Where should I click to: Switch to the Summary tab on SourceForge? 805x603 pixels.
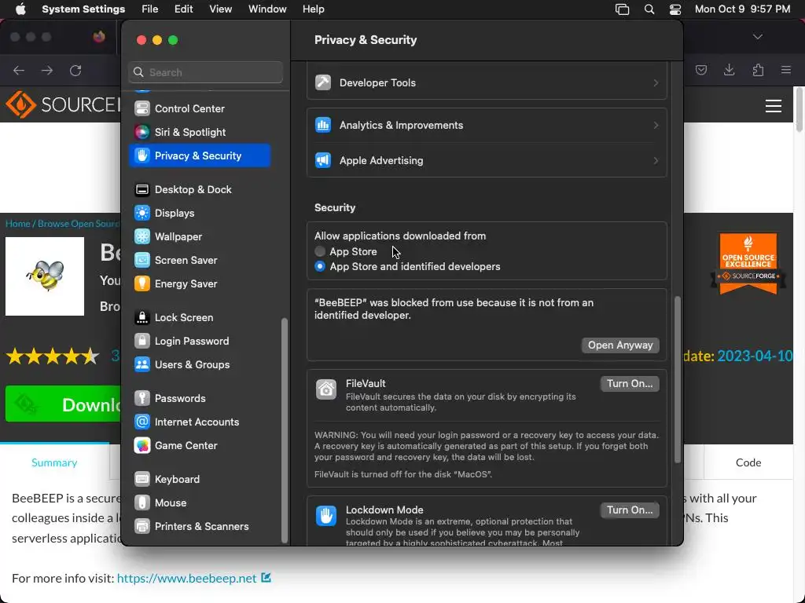pos(54,462)
